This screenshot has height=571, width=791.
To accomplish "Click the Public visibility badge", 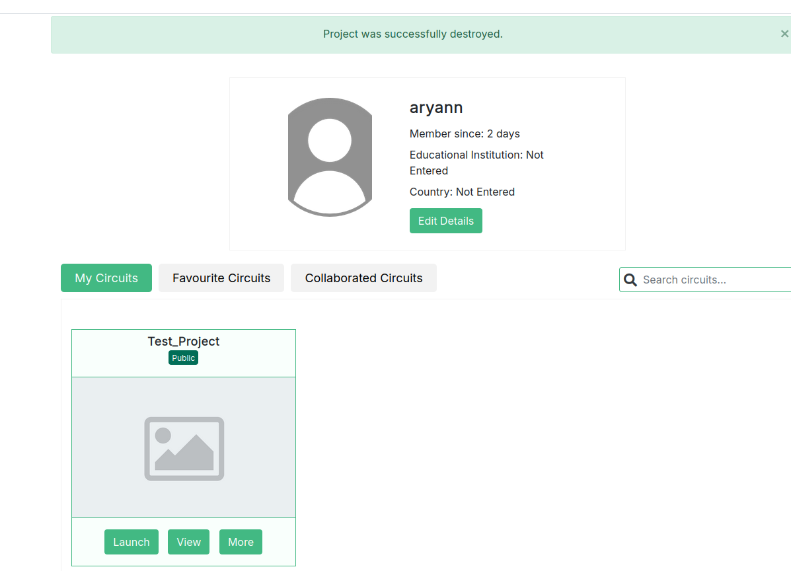I will click(x=183, y=358).
